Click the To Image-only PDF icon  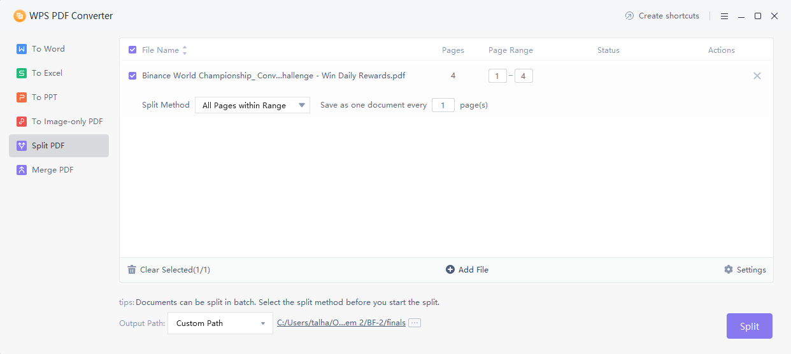22,122
